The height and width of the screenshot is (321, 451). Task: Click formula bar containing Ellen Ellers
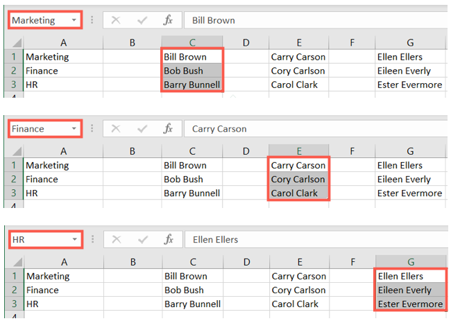point(312,239)
